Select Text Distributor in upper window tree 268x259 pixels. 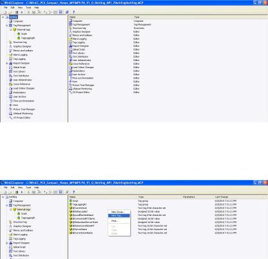pyautogui.click(x=21, y=76)
